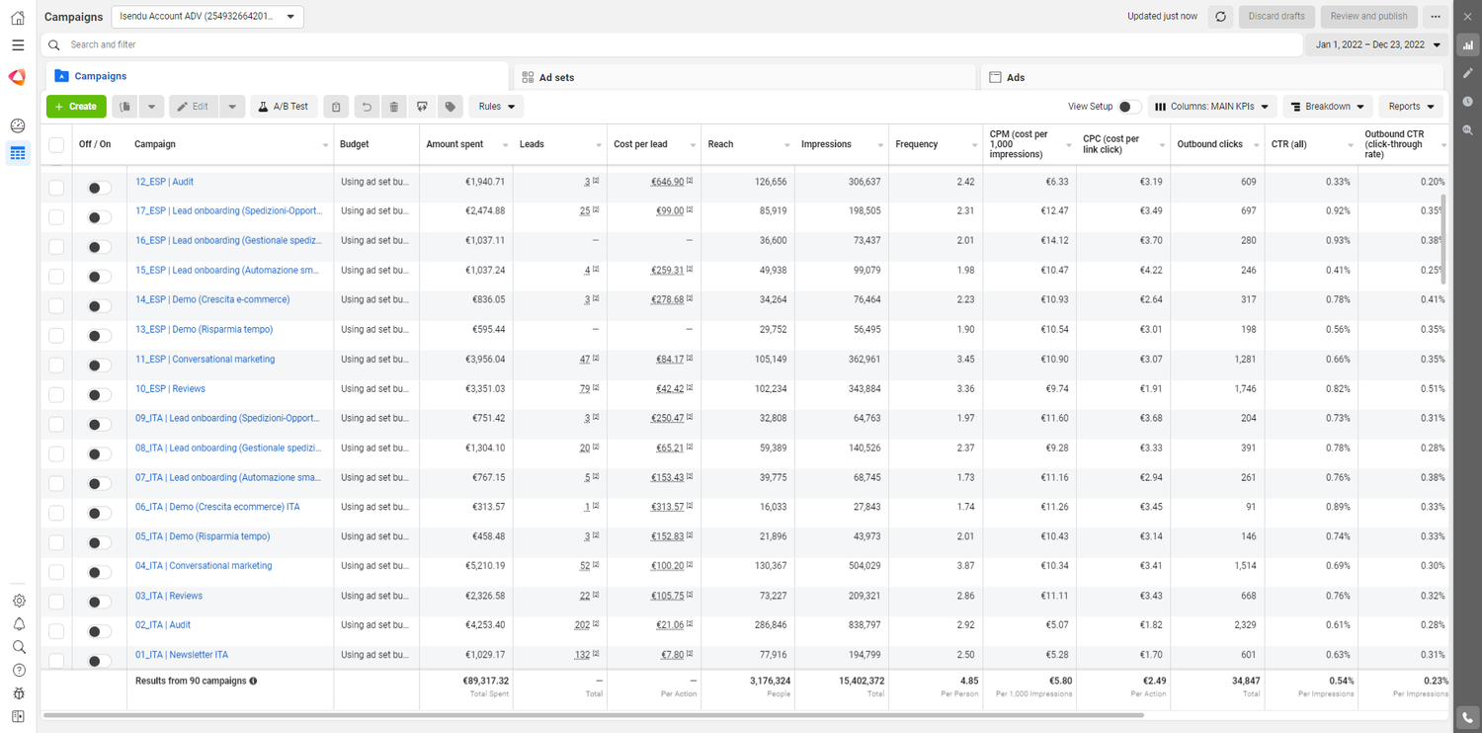Open the search magnifier in left sidebar

coord(19,647)
